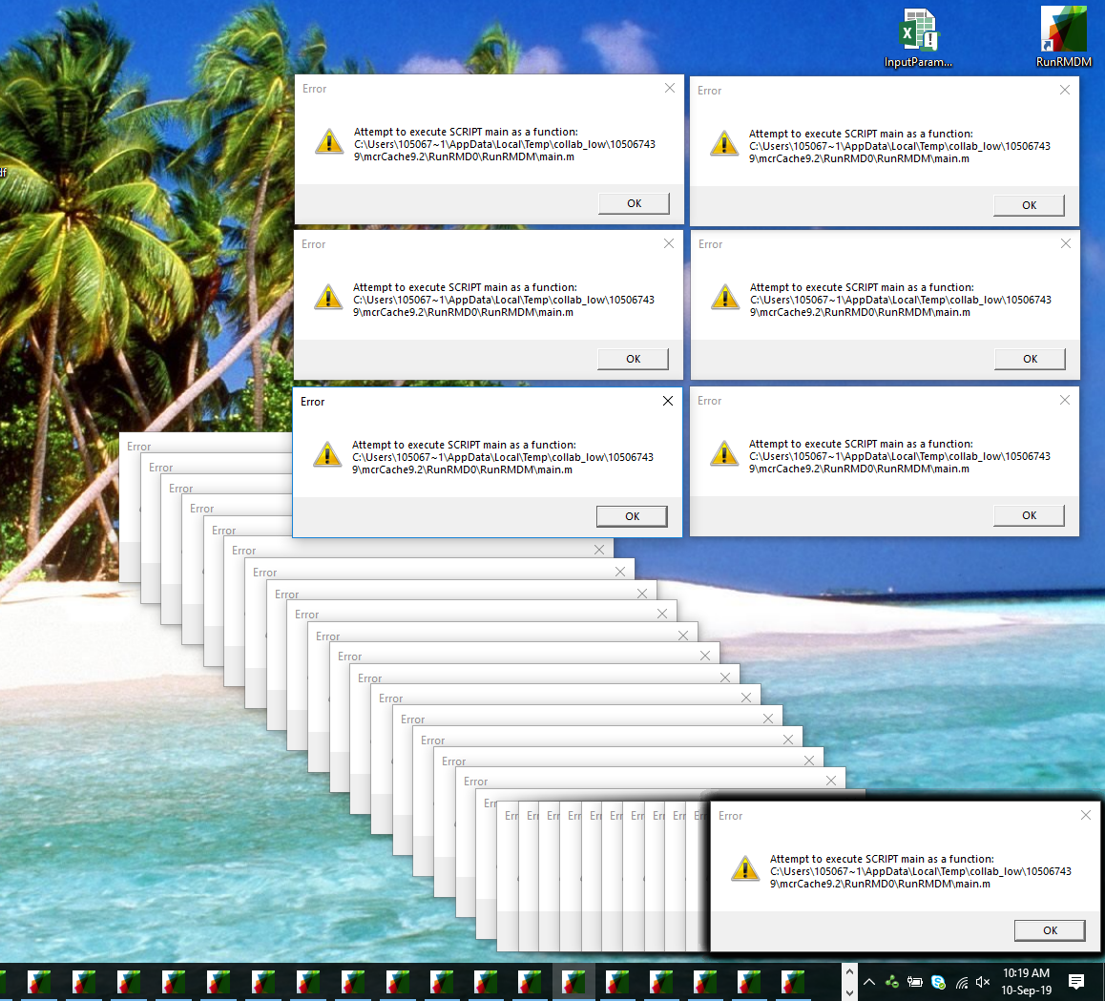Click the battery power tray icon
This screenshot has width=1105, height=1001.
pyautogui.click(x=914, y=982)
